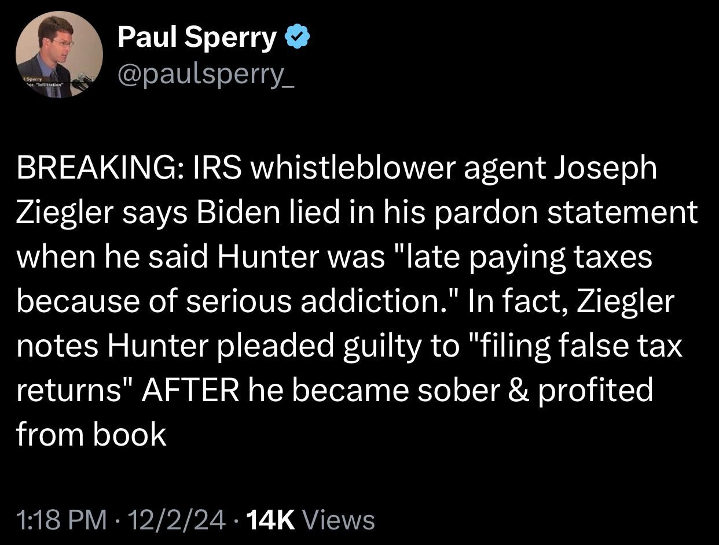Open the @paulsperry_ handle link
This screenshot has width=719, height=545.
click(206, 75)
